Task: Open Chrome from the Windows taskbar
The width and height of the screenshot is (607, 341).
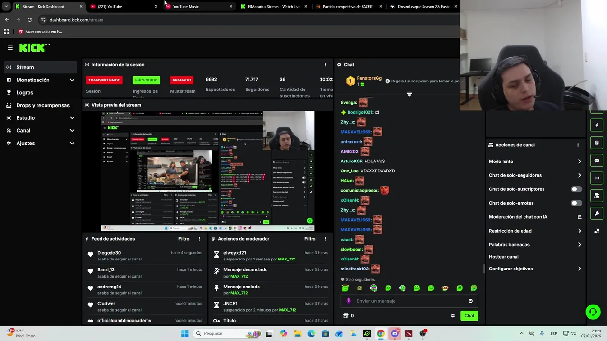Action: pos(380,333)
